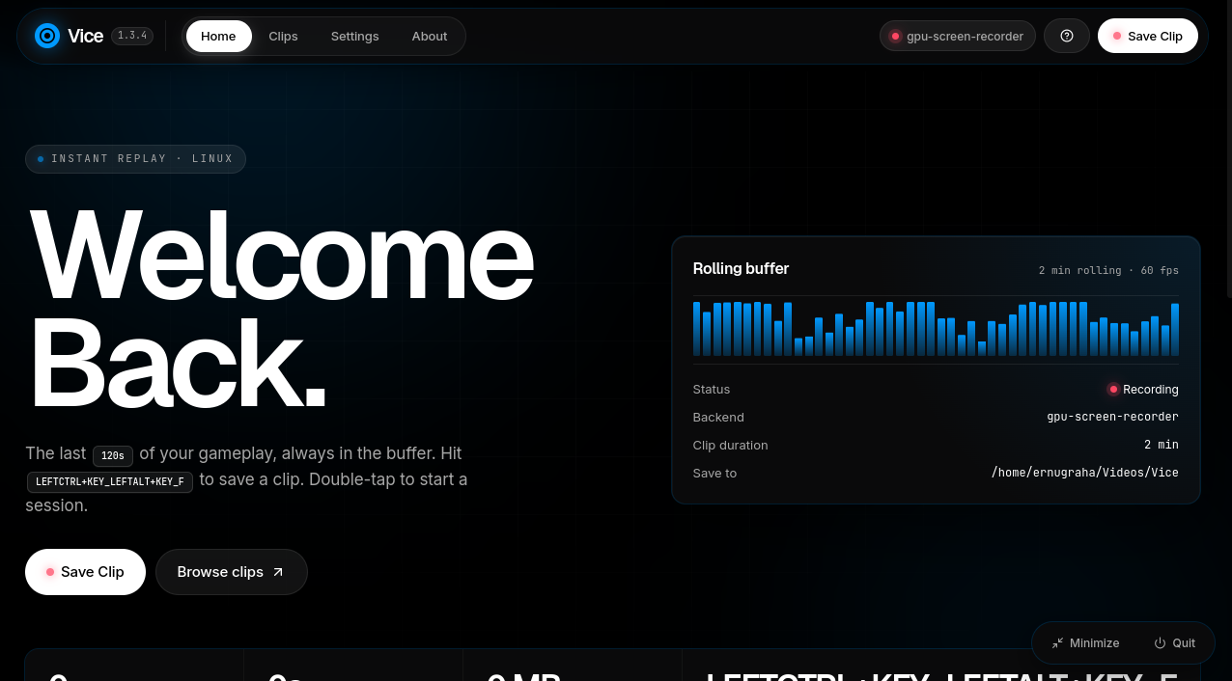Click Save Clip in the top bar
The height and width of the screenshot is (681, 1232).
click(1148, 36)
